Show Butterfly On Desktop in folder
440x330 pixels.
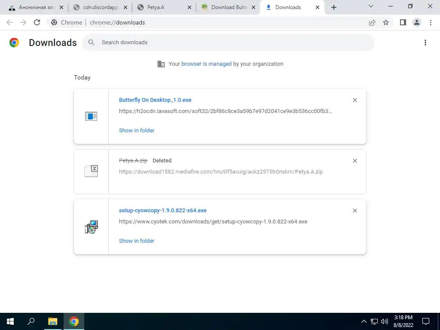(137, 131)
